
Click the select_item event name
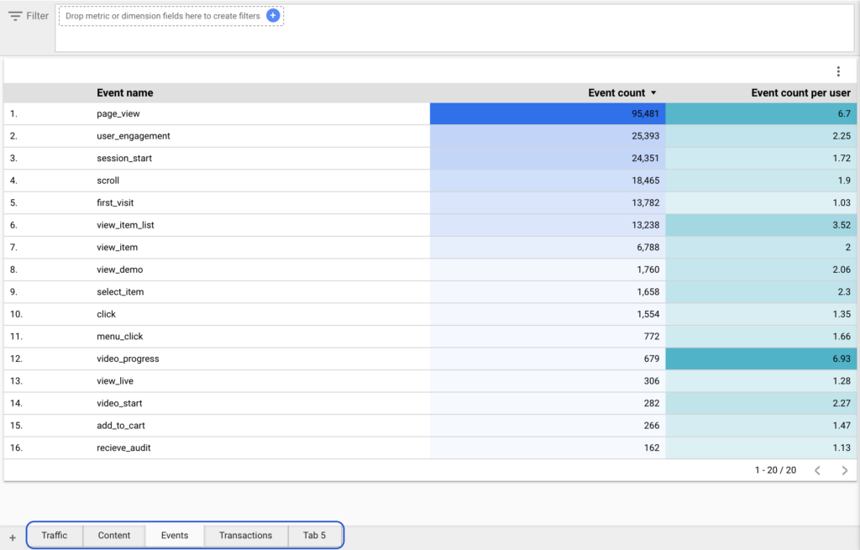(x=120, y=291)
